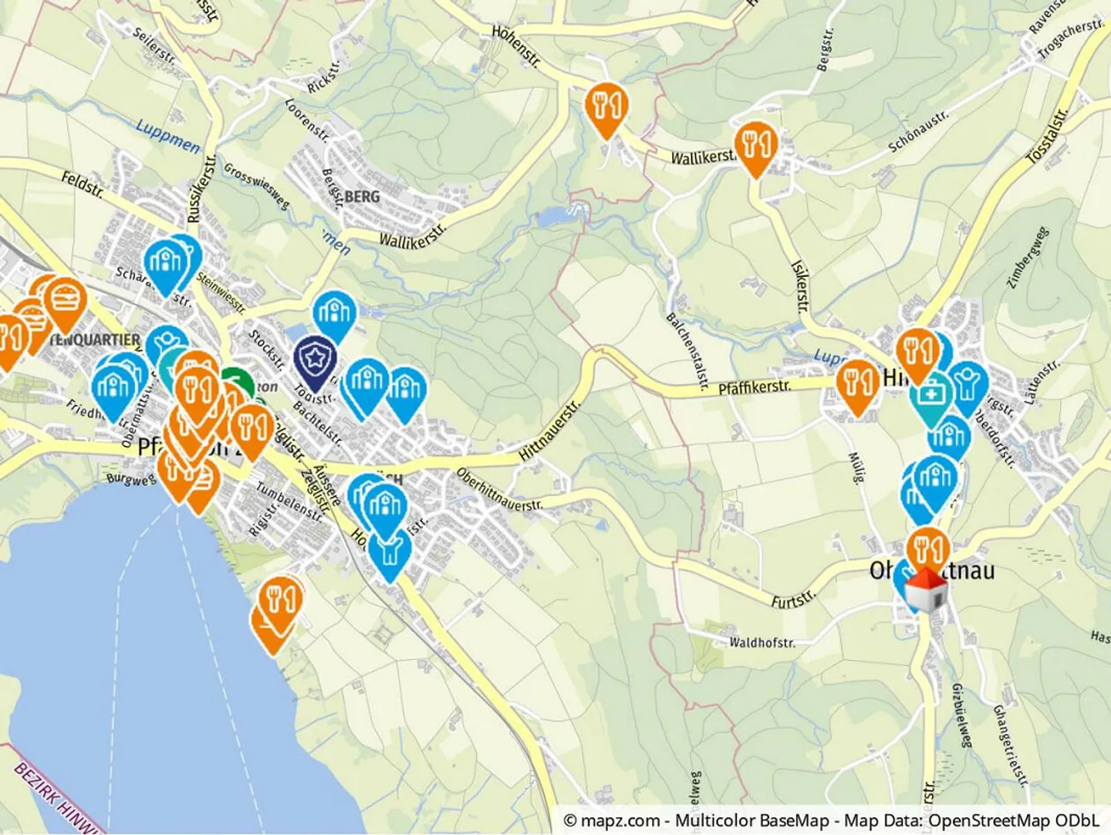Select the red house home marker

click(x=926, y=591)
